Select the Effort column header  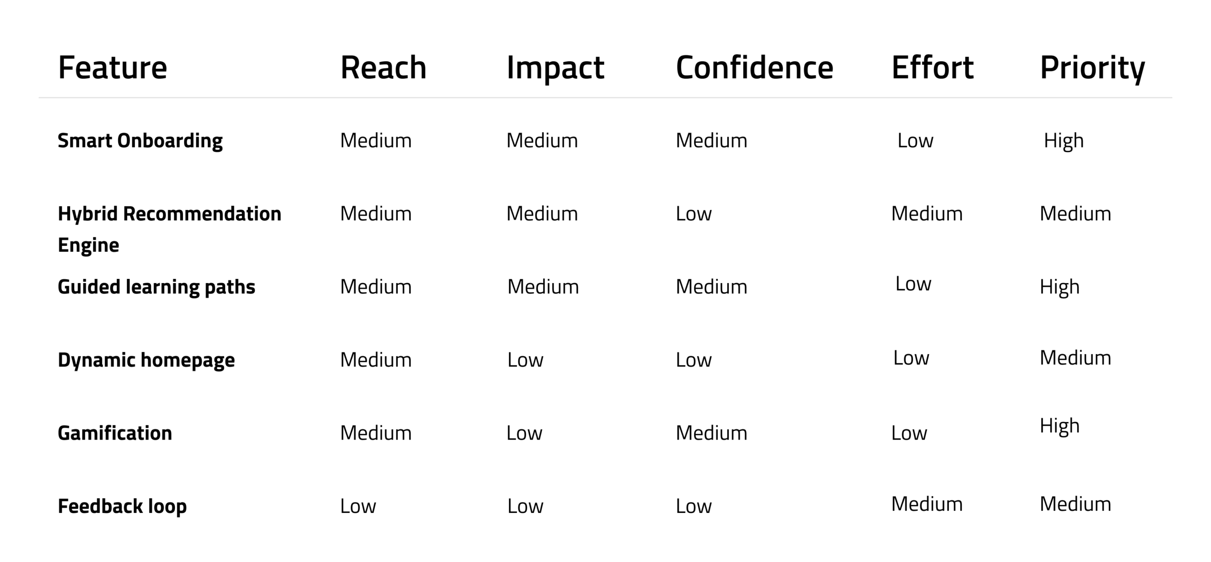point(932,68)
